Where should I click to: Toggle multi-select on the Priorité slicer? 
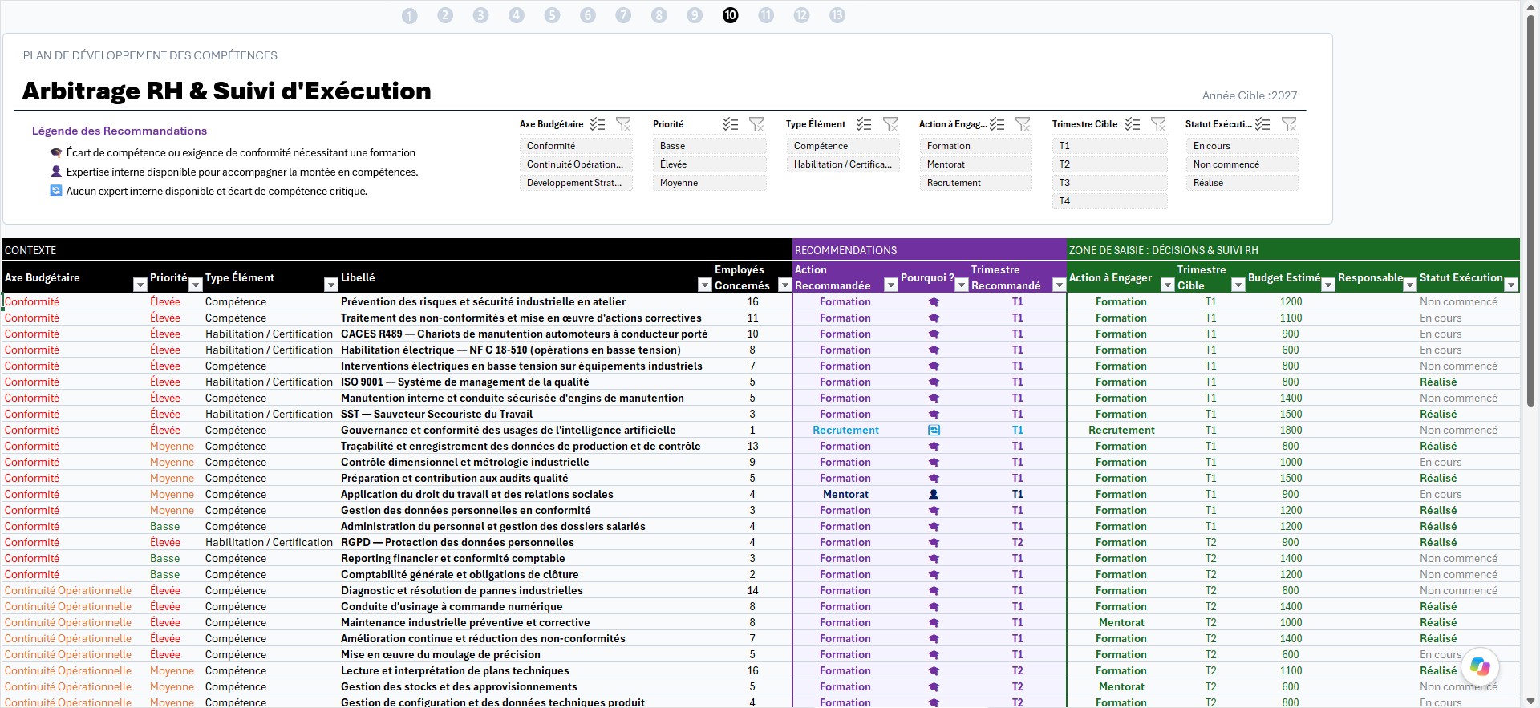point(731,124)
